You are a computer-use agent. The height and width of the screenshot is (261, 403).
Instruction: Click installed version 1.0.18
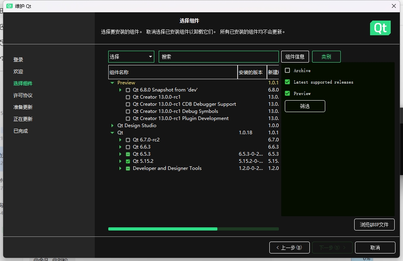pyautogui.click(x=246, y=133)
